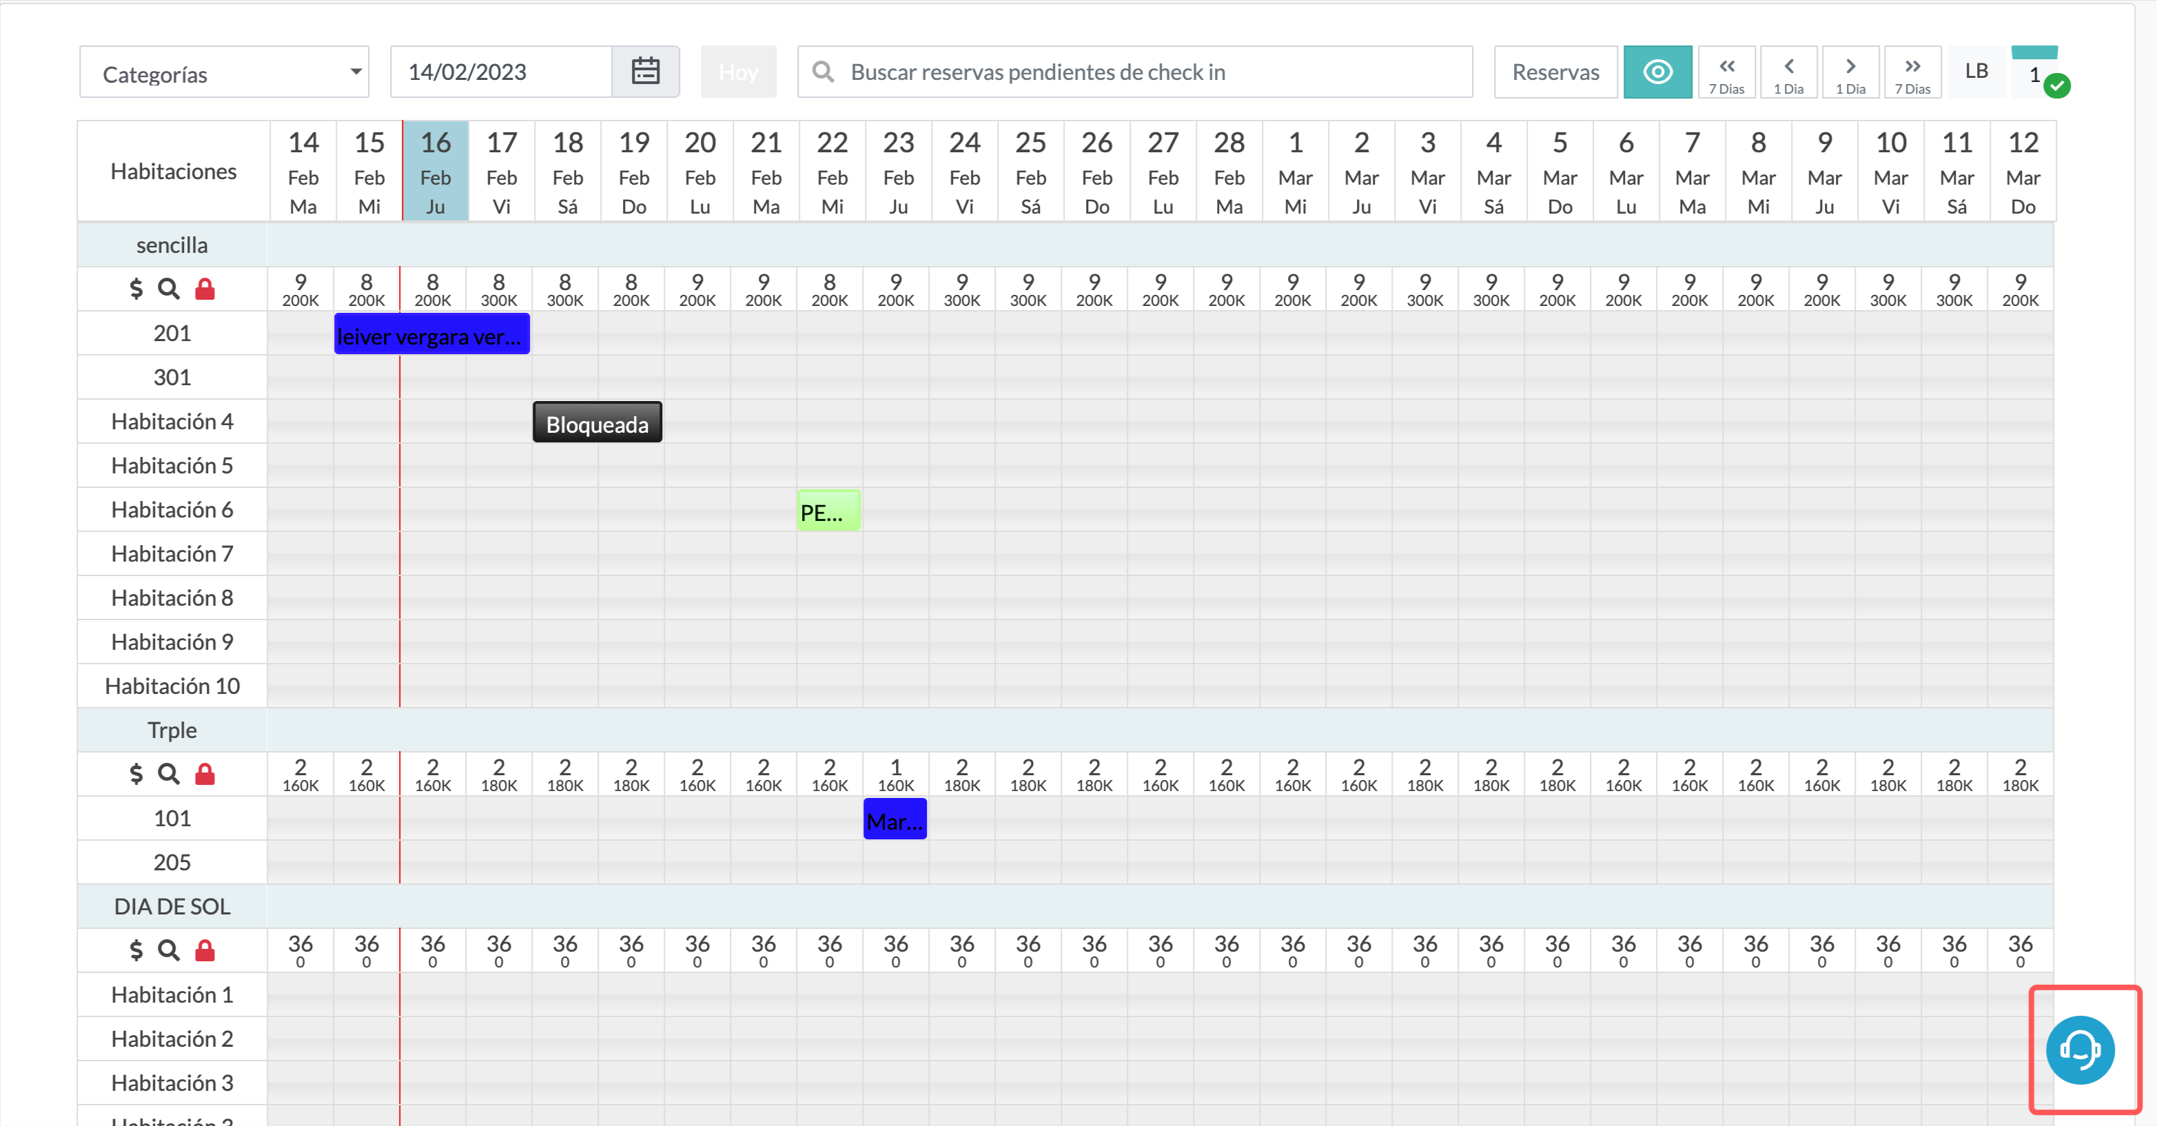Click the dollar icon in DIA DE SOL row
2157x1126 pixels.
pos(136,950)
